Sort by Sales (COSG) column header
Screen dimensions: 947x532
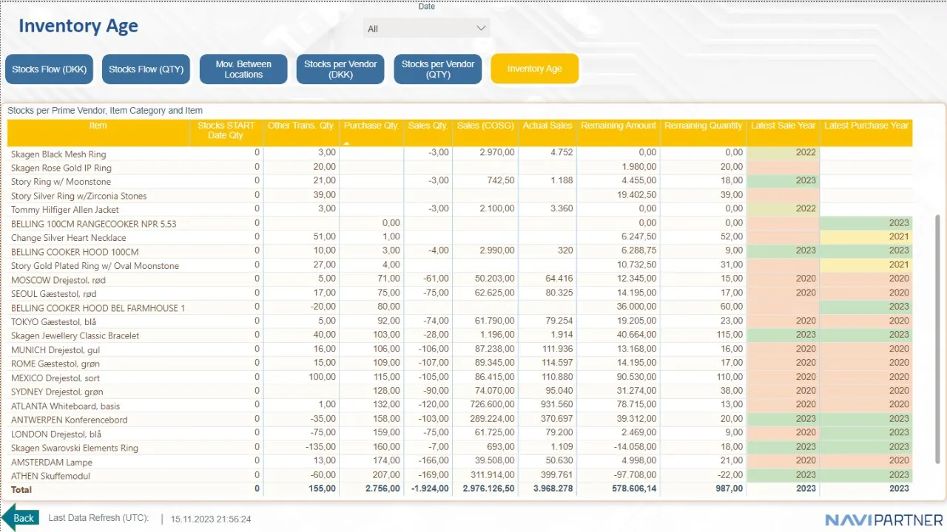point(485,126)
